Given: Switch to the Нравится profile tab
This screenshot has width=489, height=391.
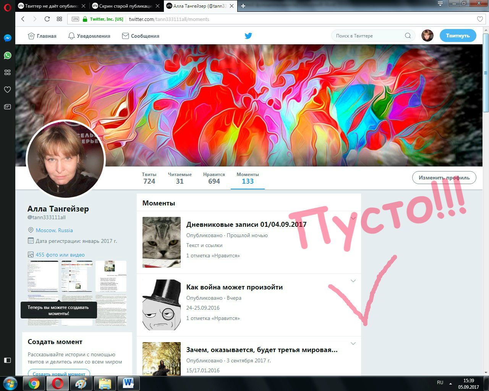Looking at the screenshot, I should [x=214, y=178].
